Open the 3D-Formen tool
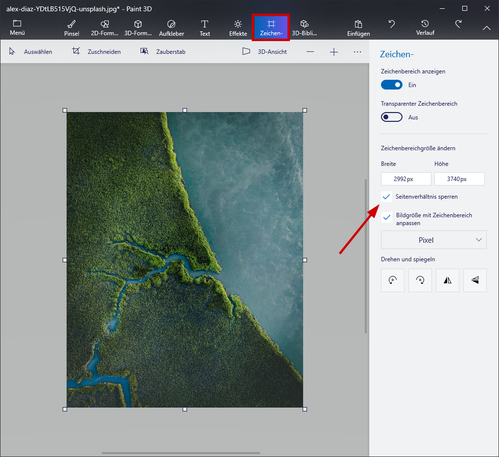The height and width of the screenshot is (457, 499). (138, 28)
